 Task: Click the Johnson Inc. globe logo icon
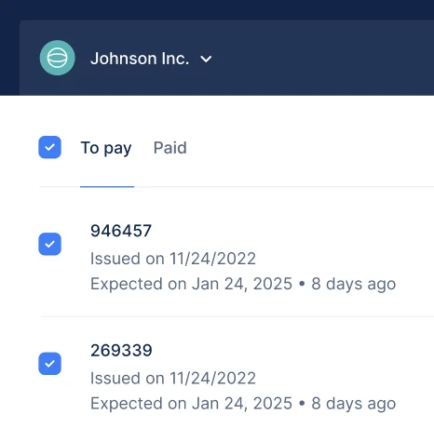[x=58, y=58]
